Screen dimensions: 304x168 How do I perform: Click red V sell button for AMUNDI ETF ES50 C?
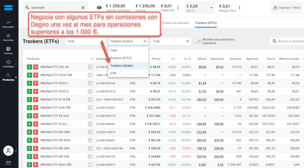coord(36,83)
